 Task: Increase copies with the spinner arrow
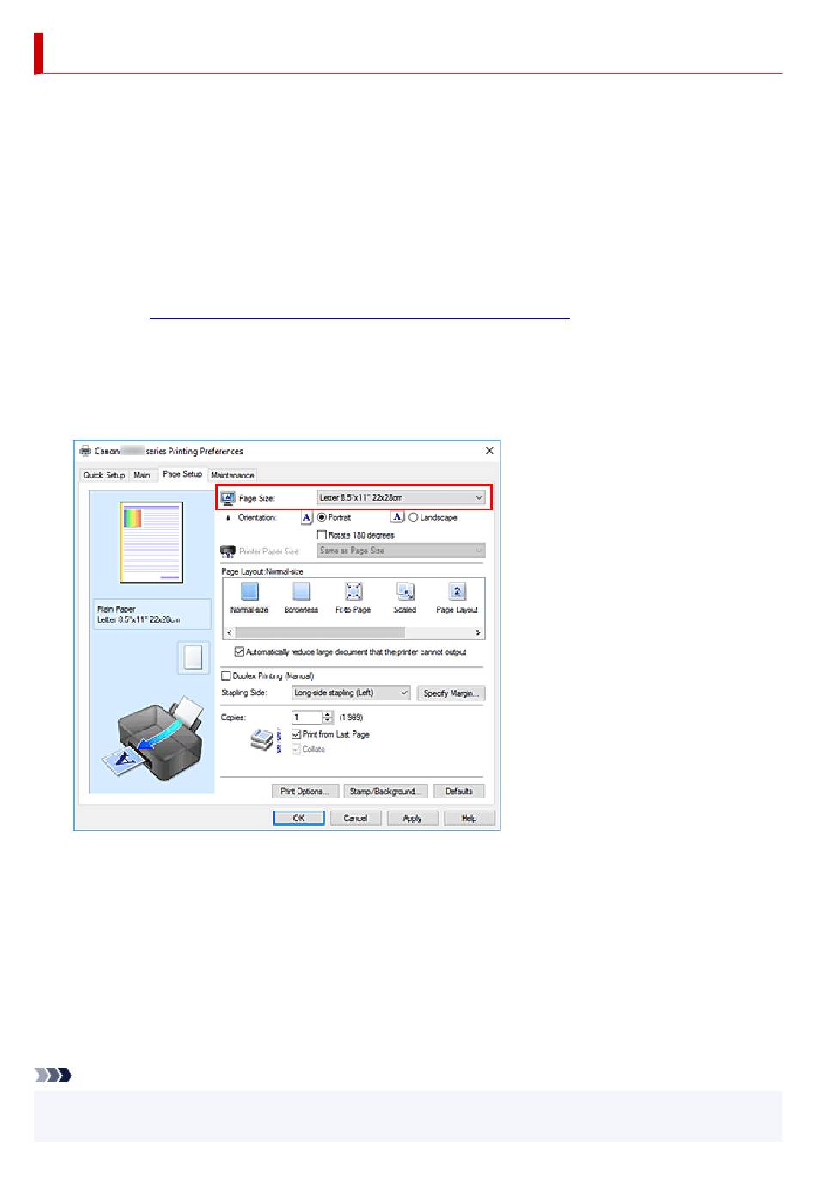[328, 714]
